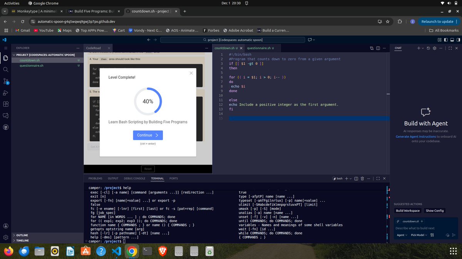Open the Manage gear in activity bar
Viewport: 462px width, 259px height.
coord(5,238)
